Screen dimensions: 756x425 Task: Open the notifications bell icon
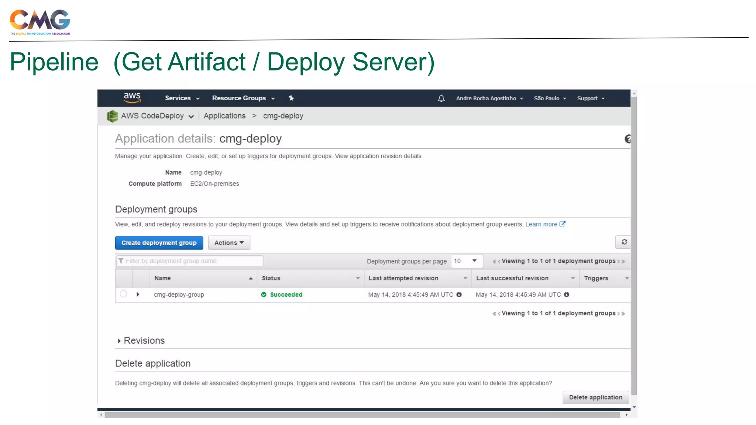coord(441,99)
